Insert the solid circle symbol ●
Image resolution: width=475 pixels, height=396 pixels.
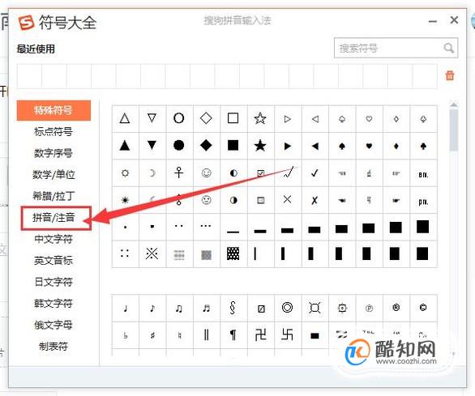coord(178,146)
